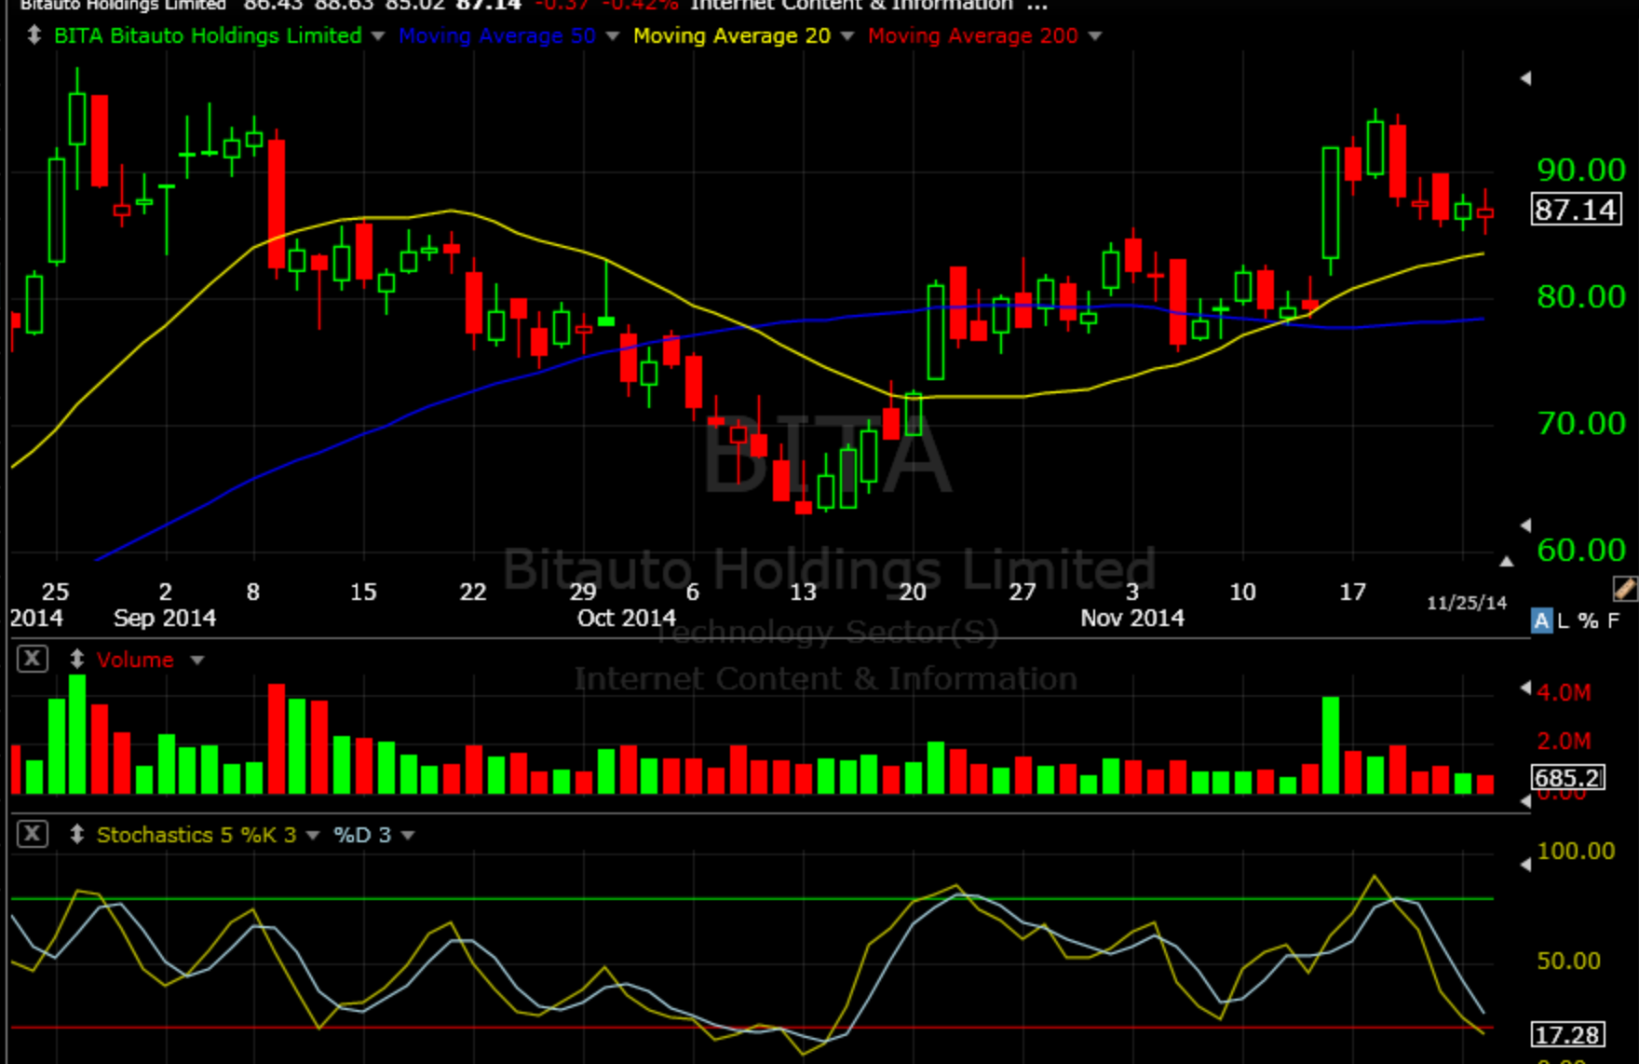Open the Moving Average 200 dropdown arrow
The width and height of the screenshot is (1639, 1064).
coord(1095,36)
